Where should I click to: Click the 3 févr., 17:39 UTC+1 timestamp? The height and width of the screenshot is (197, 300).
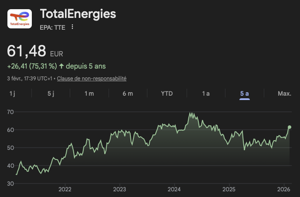(30, 79)
